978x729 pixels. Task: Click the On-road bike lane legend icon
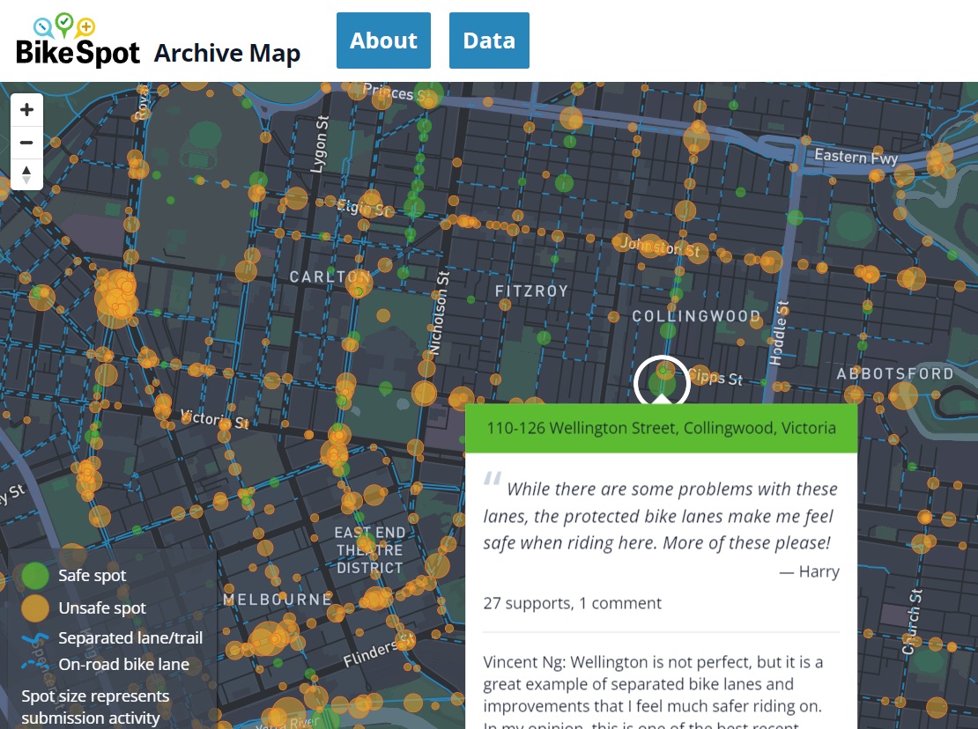[34, 665]
